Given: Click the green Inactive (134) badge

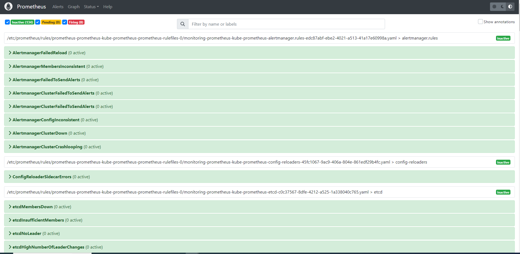Looking at the screenshot, I should (22, 22).
